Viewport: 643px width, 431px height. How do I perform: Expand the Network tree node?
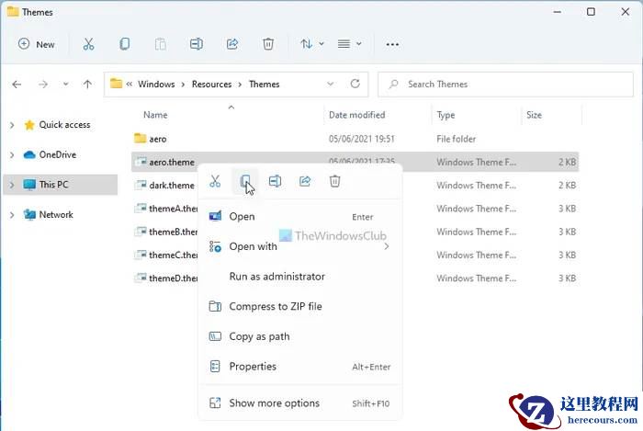pos(12,215)
